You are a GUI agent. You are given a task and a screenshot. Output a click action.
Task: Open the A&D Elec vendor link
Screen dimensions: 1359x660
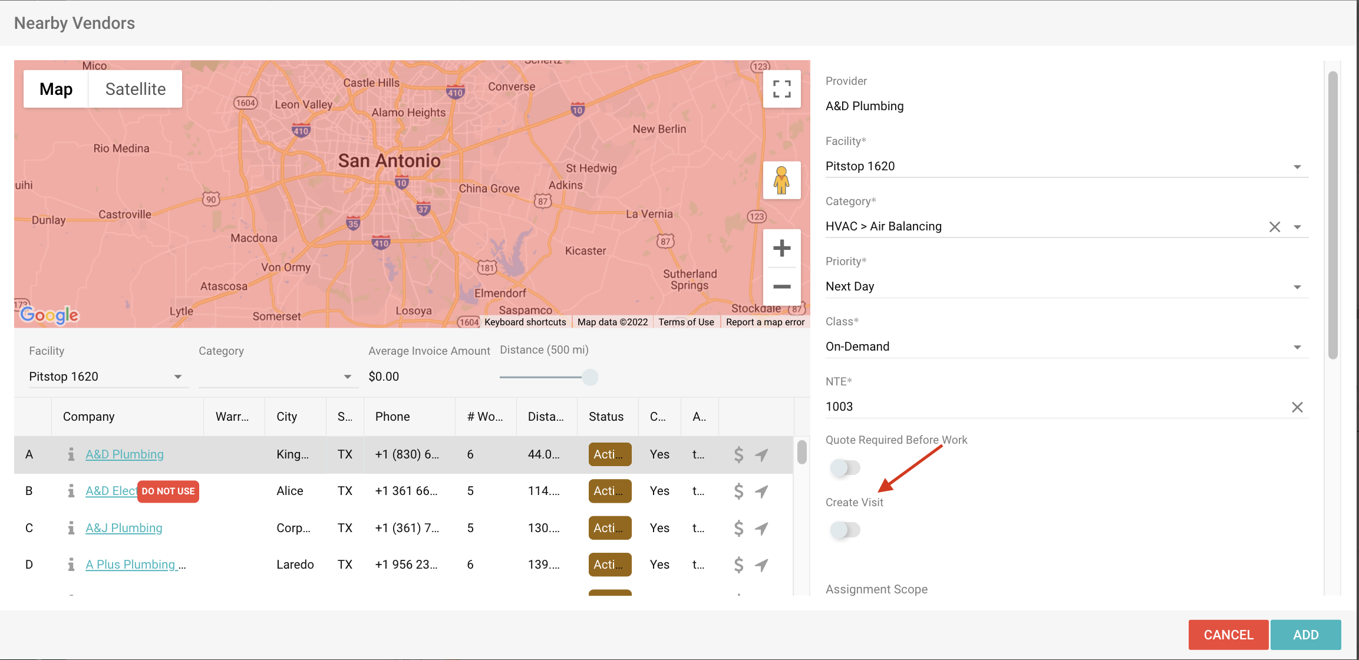point(111,491)
